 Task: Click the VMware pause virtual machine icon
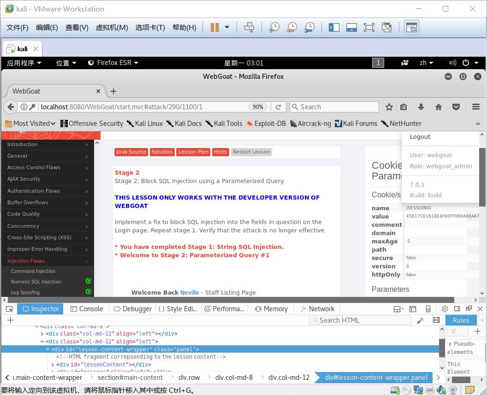[x=214, y=27]
